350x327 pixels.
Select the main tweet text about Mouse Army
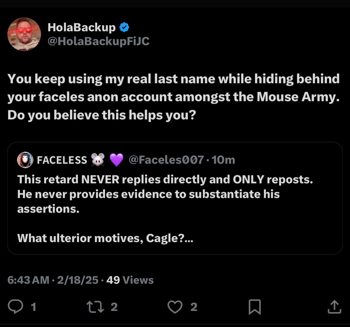click(x=173, y=97)
